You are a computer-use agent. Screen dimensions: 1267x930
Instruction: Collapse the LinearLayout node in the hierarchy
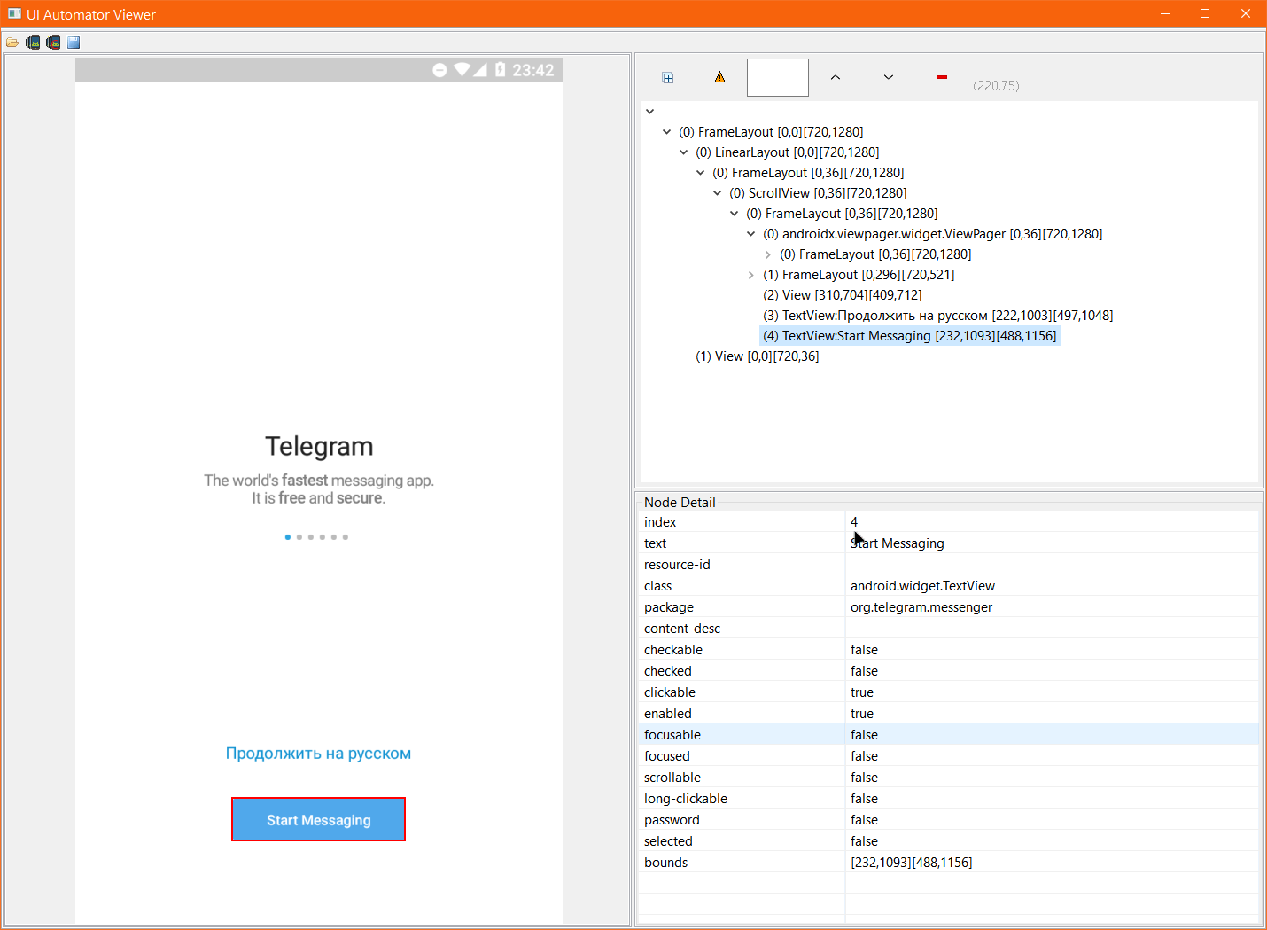(x=684, y=152)
